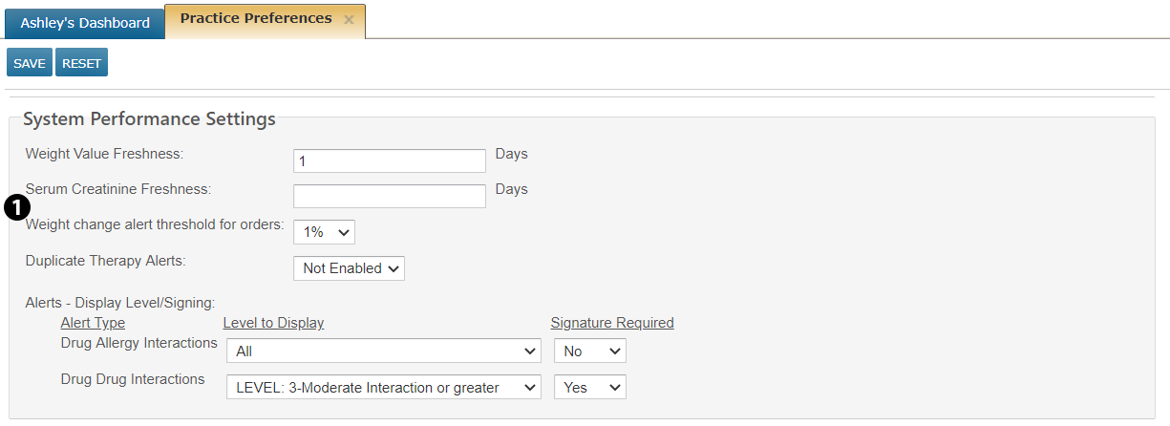The width and height of the screenshot is (1170, 426).
Task: Select the Practice Preferences tab
Action: (256, 19)
